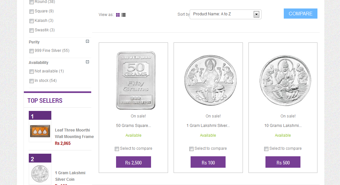Image resolution: width=340 pixels, height=185 pixels.
Task: Select 50 Grams Square to compare
Action: [117, 149]
